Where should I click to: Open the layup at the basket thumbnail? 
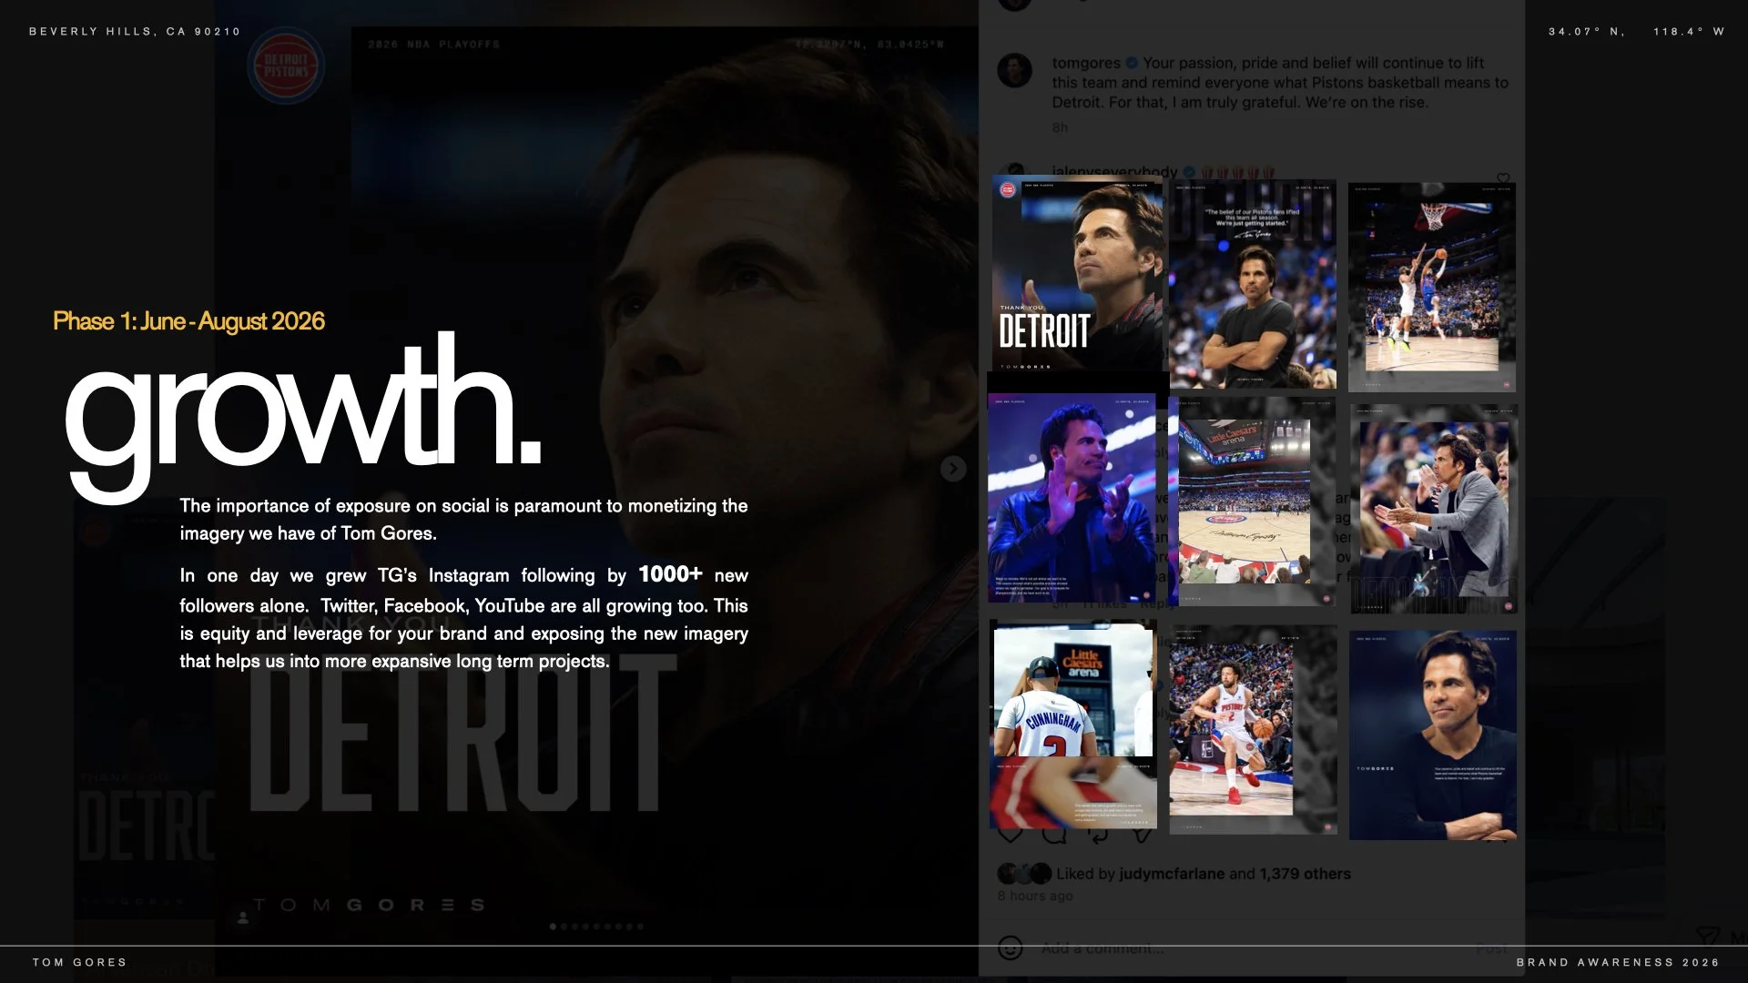[x=1432, y=288]
